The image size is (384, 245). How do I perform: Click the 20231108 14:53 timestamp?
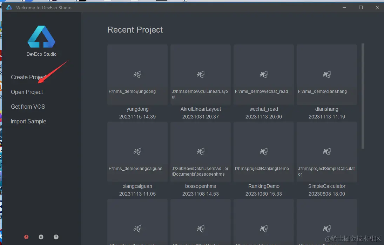pos(201,194)
